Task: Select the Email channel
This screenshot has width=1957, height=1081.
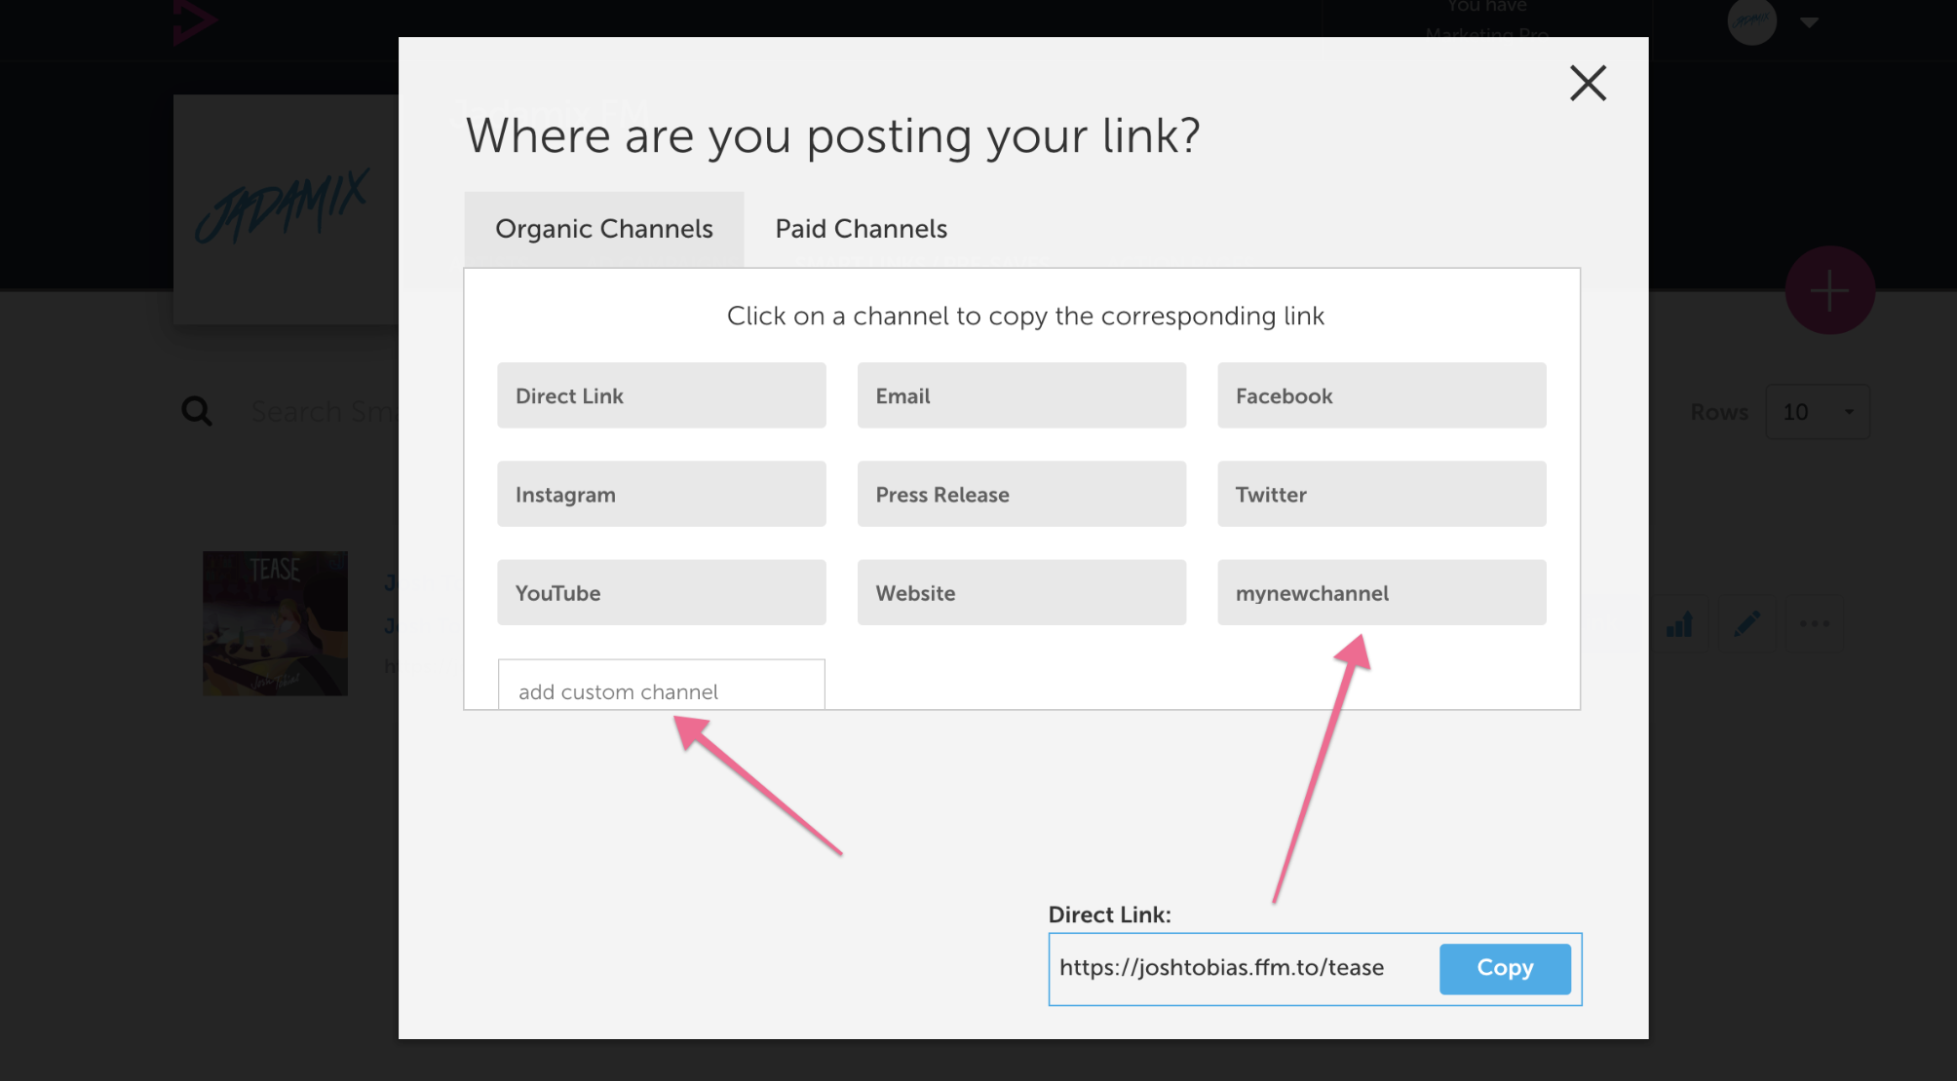Action: coord(1021,395)
